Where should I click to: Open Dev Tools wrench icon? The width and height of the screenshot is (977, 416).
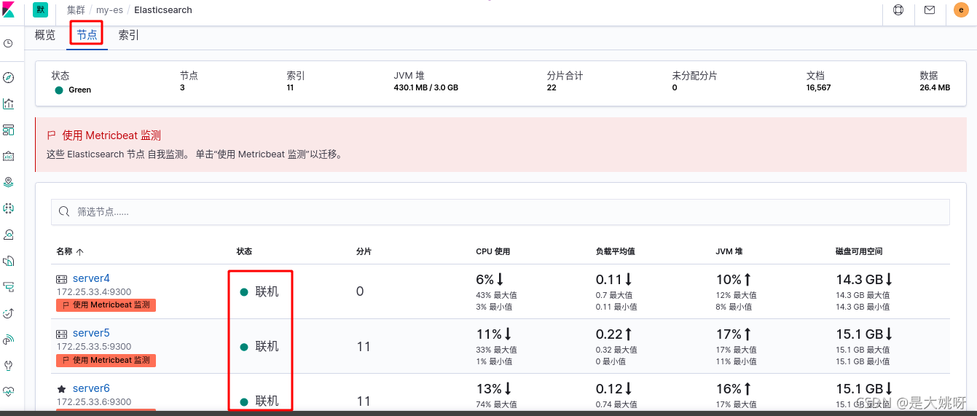[8, 365]
